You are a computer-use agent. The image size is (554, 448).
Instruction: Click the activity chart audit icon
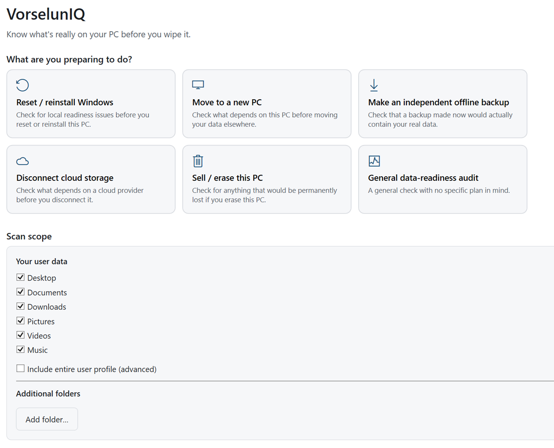374,161
